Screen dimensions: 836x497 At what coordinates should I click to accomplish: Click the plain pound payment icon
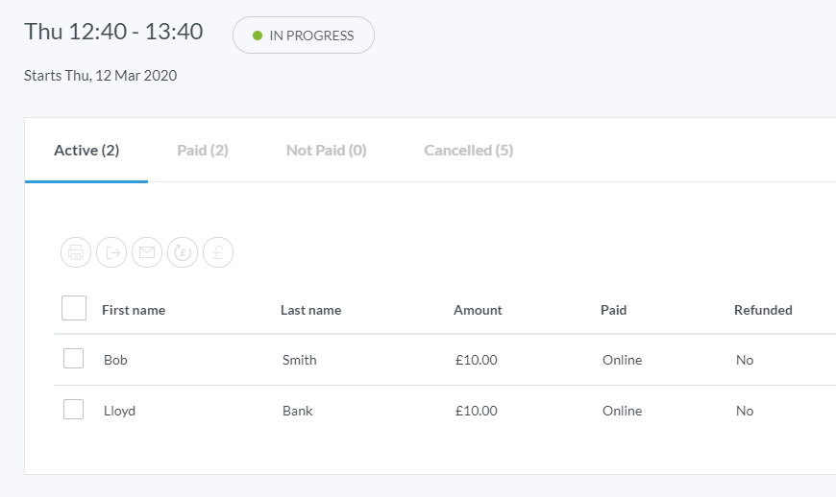click(218, 253)
